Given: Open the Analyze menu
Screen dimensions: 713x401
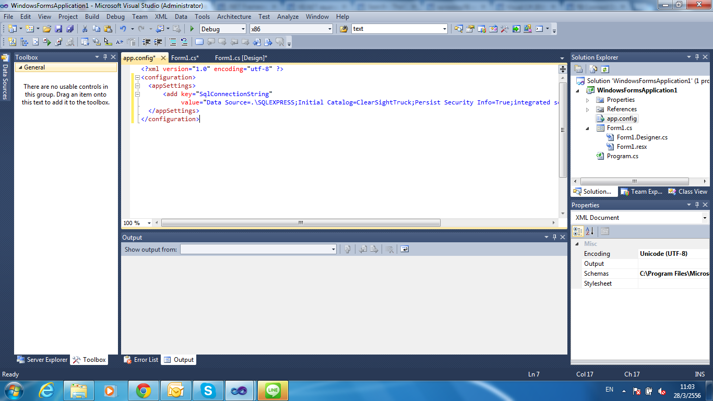Looking at the screenshot, I should 288,17.
